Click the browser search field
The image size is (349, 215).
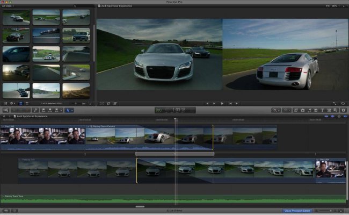(x=84, y=6)
